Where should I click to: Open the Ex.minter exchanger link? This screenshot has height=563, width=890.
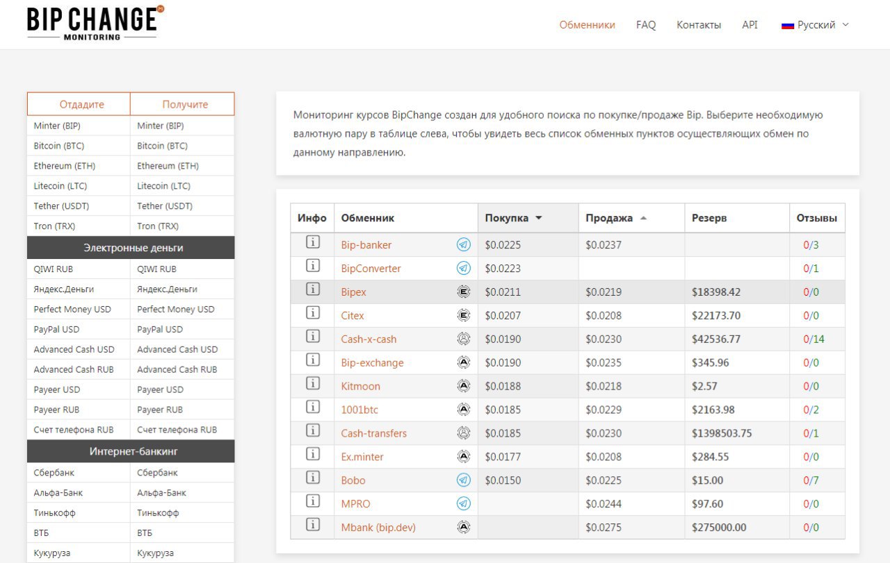[362, 457]
